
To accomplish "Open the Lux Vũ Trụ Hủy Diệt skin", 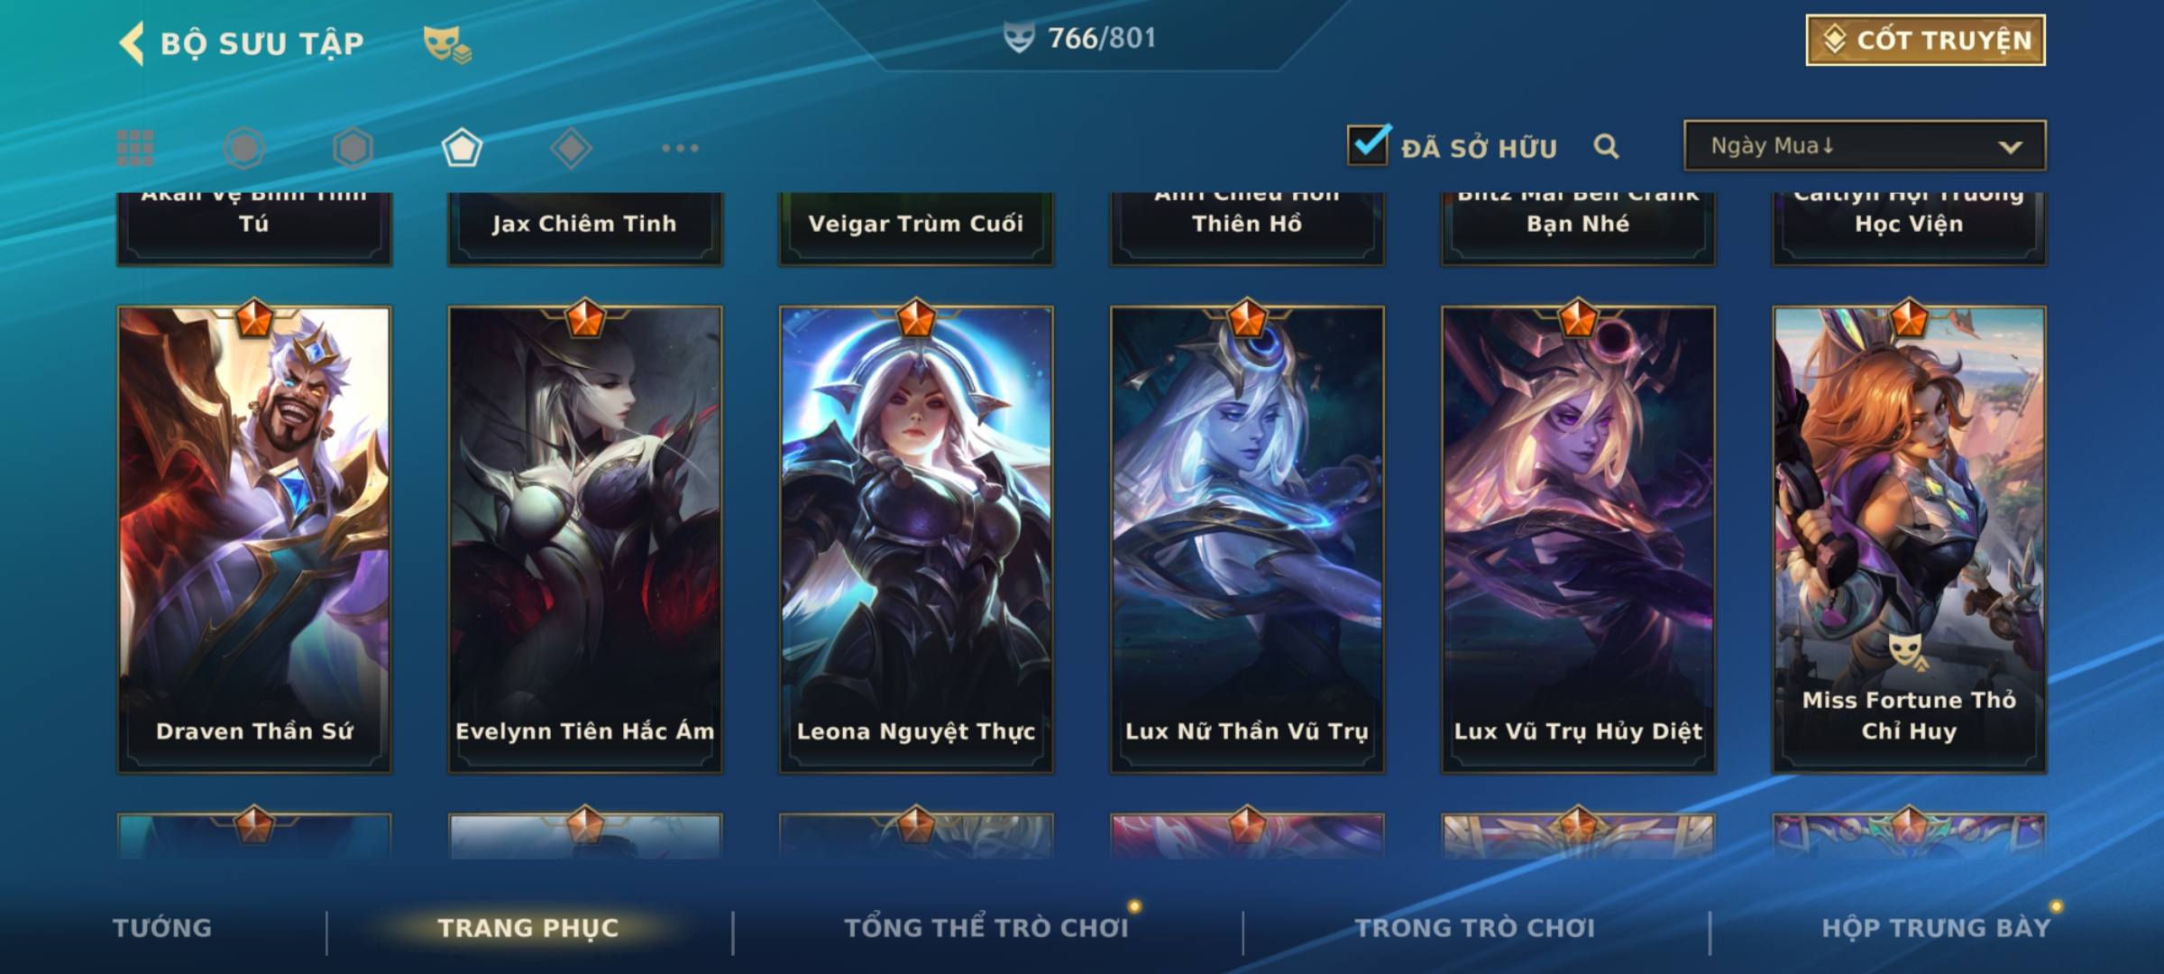I will [x=1578, y=539].
